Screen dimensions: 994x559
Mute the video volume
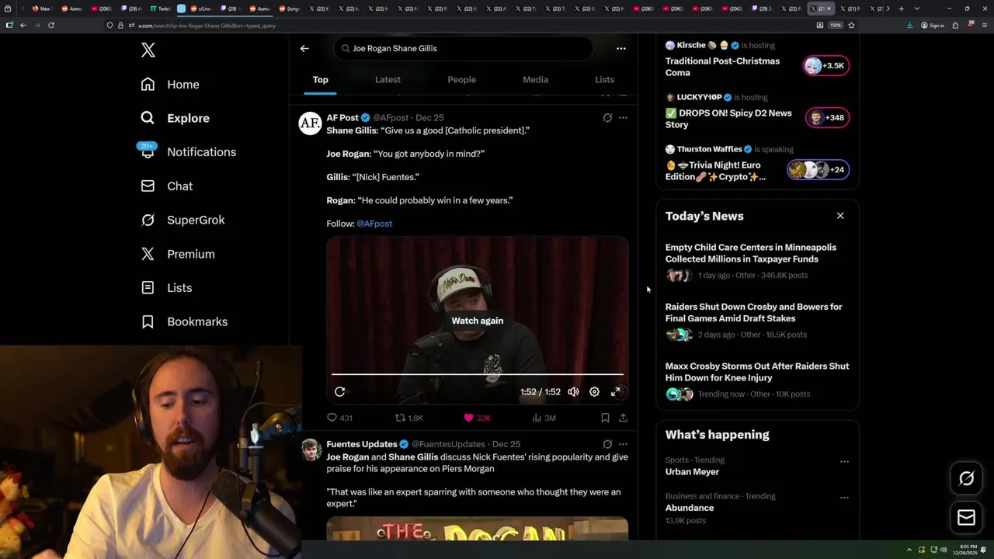[573, 392]
